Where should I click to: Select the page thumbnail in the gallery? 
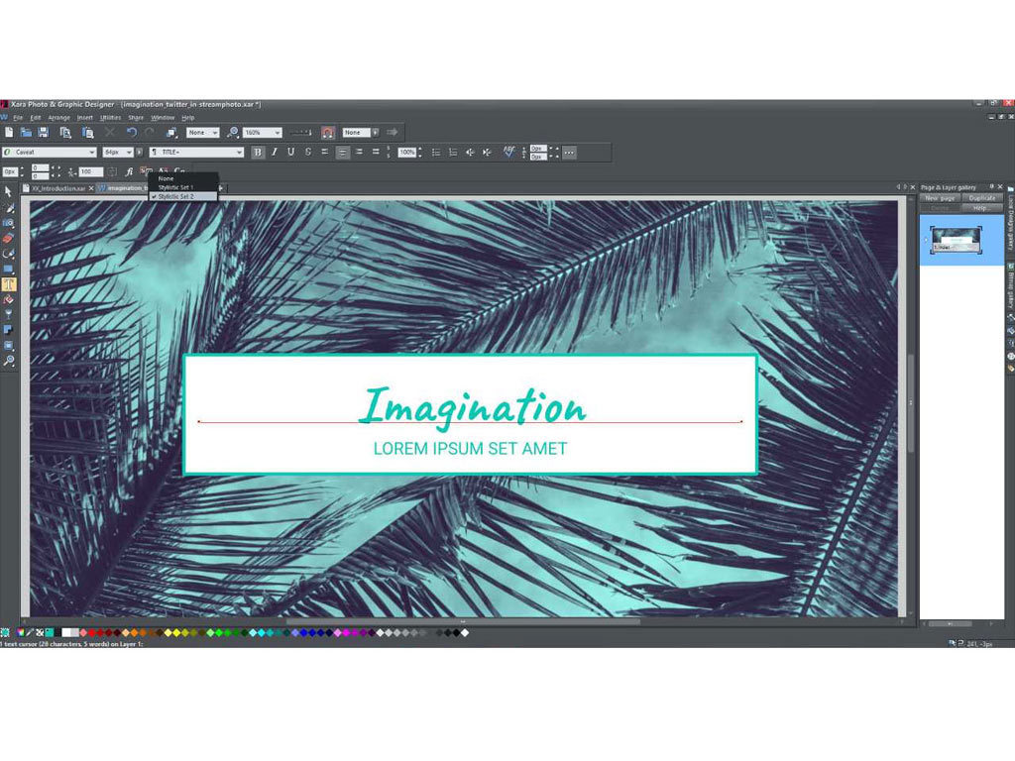957,240
